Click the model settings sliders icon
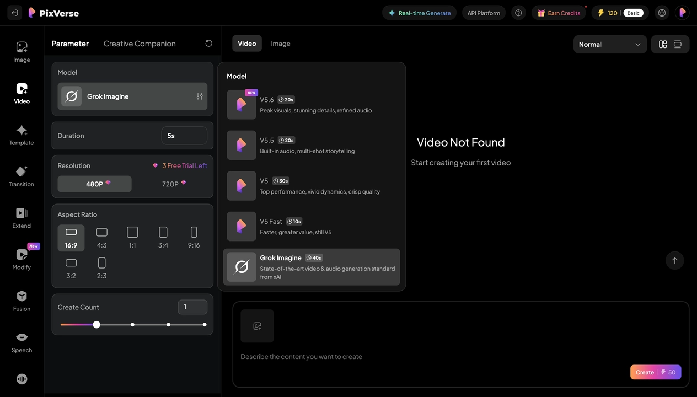This screenshot has height=397, width=697. point(200,96)
